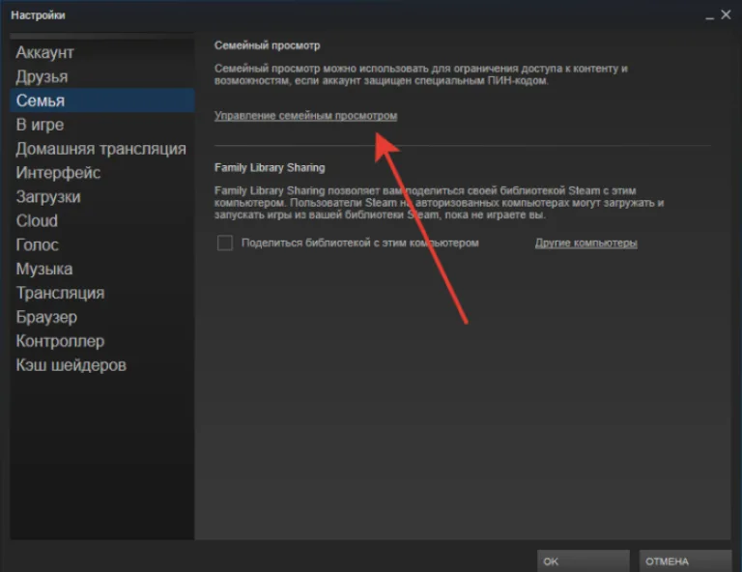Go to В игре settings

point(41,125)
